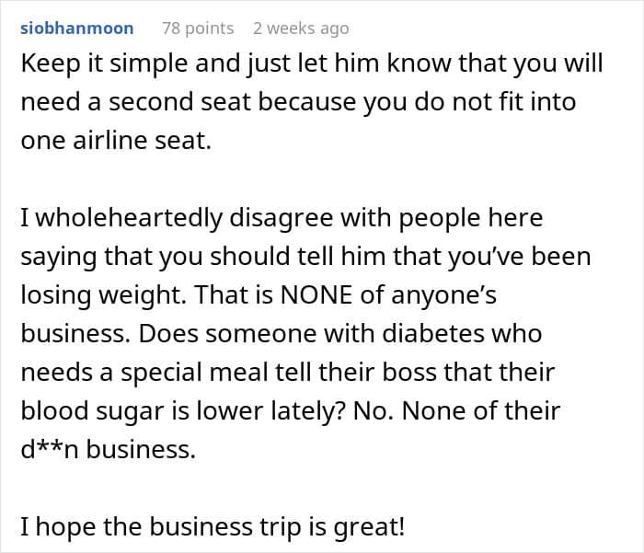The height and width of the screenshot is (553, 644).
Task: Click the word 'boss' in the comment
Action: 409,373
